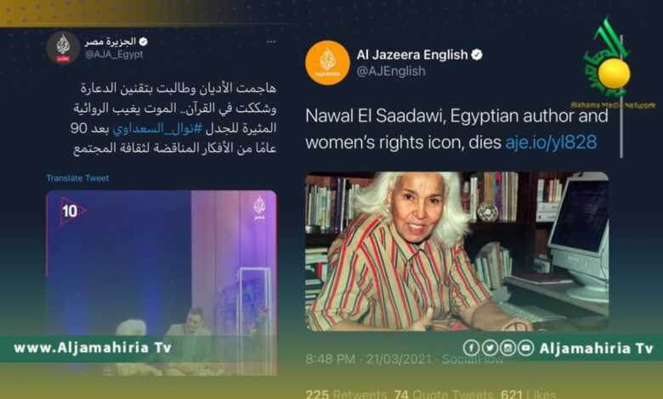663x399 pixels.
Task: Open the Nawal El Saadawi photo
Action: click(457, 250)
